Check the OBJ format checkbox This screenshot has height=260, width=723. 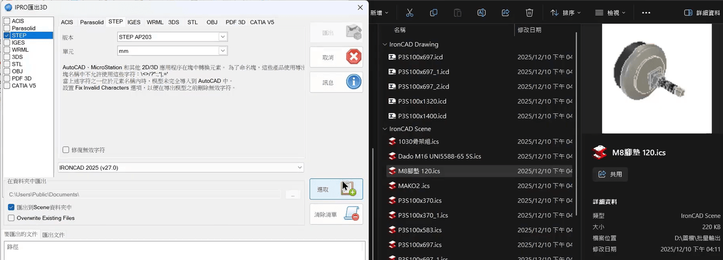[x=7, y=71]
